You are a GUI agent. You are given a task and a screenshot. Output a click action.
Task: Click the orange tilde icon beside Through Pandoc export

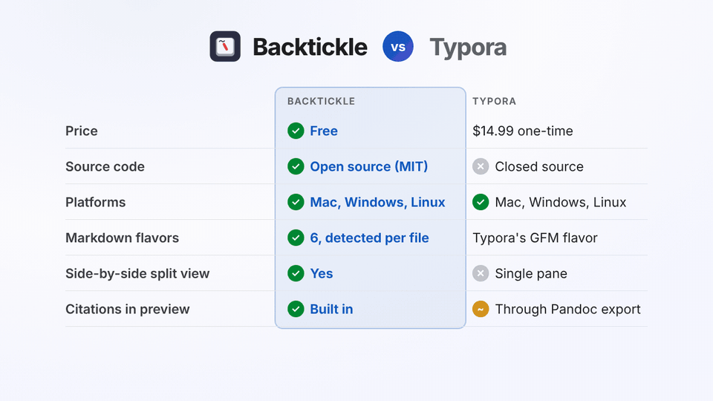tap(481, 309)
